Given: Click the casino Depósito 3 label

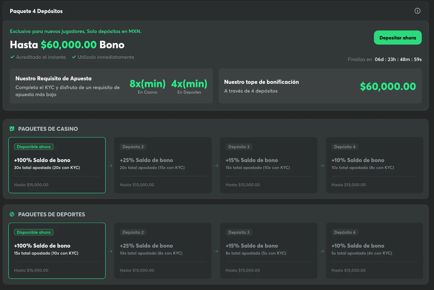Looking at the screenshot, I should [x=239, y=147].
